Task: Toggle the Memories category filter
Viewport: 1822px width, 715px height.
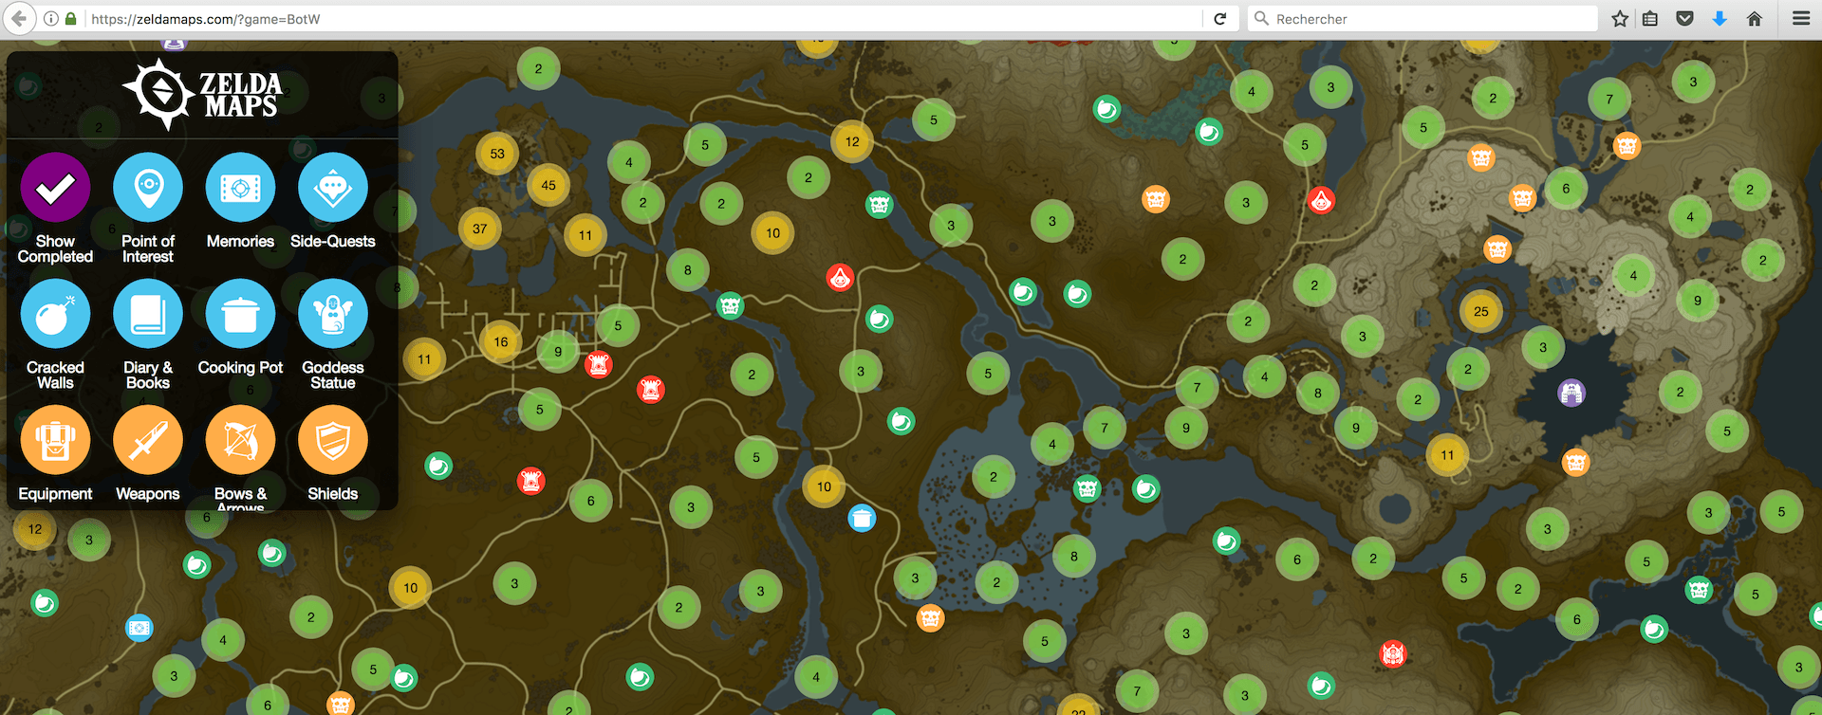Action: (x=240, y=189)
